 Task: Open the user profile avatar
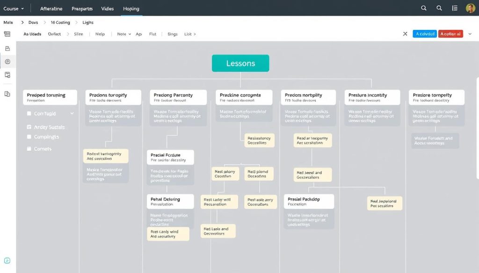(x=470, y=8)
